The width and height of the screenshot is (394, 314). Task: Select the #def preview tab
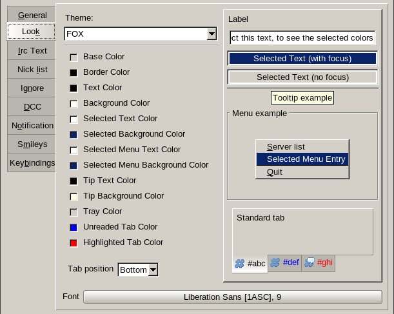[x=284, y=263]
